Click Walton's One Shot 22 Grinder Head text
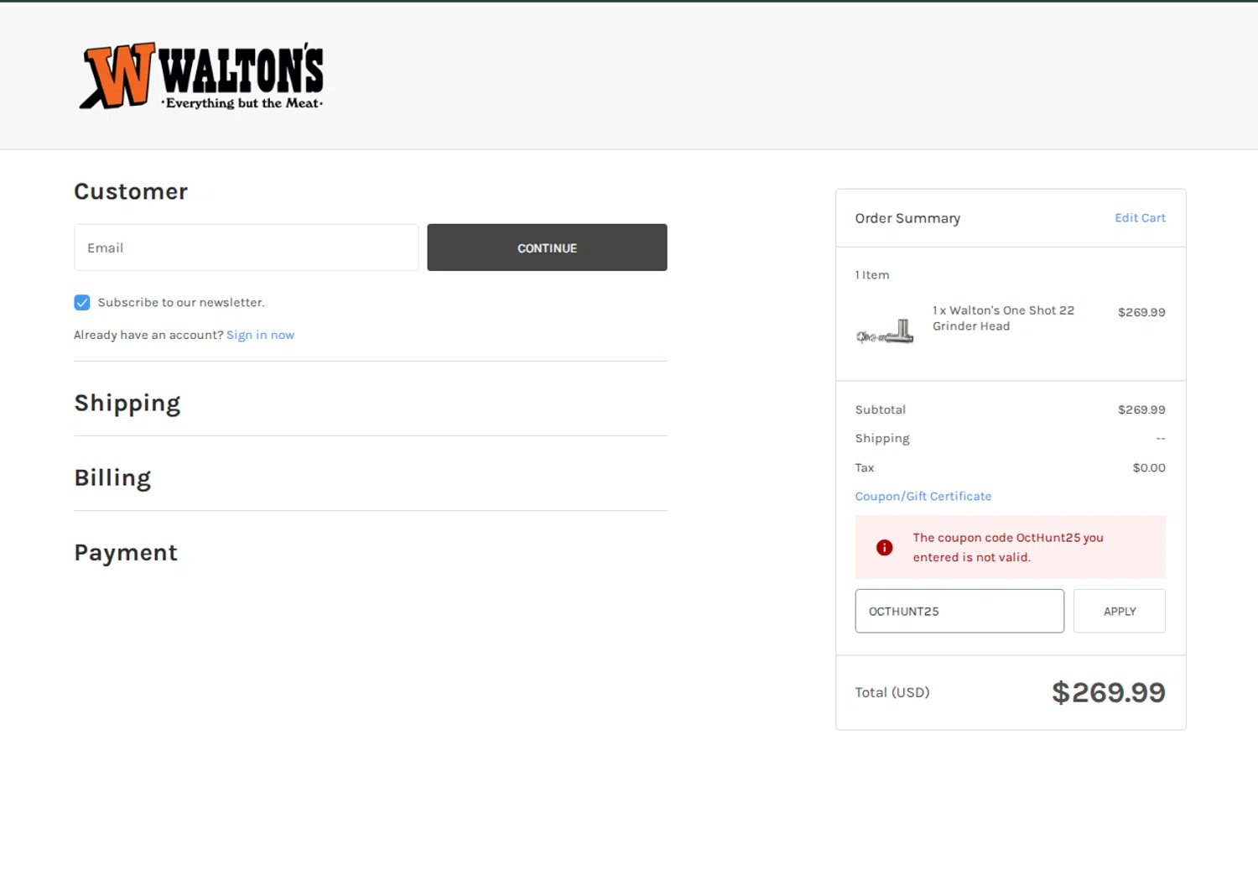 (1003, 319)
